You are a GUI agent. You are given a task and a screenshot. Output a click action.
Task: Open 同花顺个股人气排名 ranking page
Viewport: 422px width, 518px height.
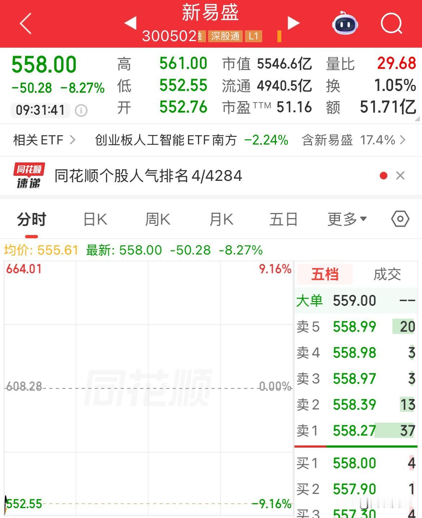[x=147, y=176]
